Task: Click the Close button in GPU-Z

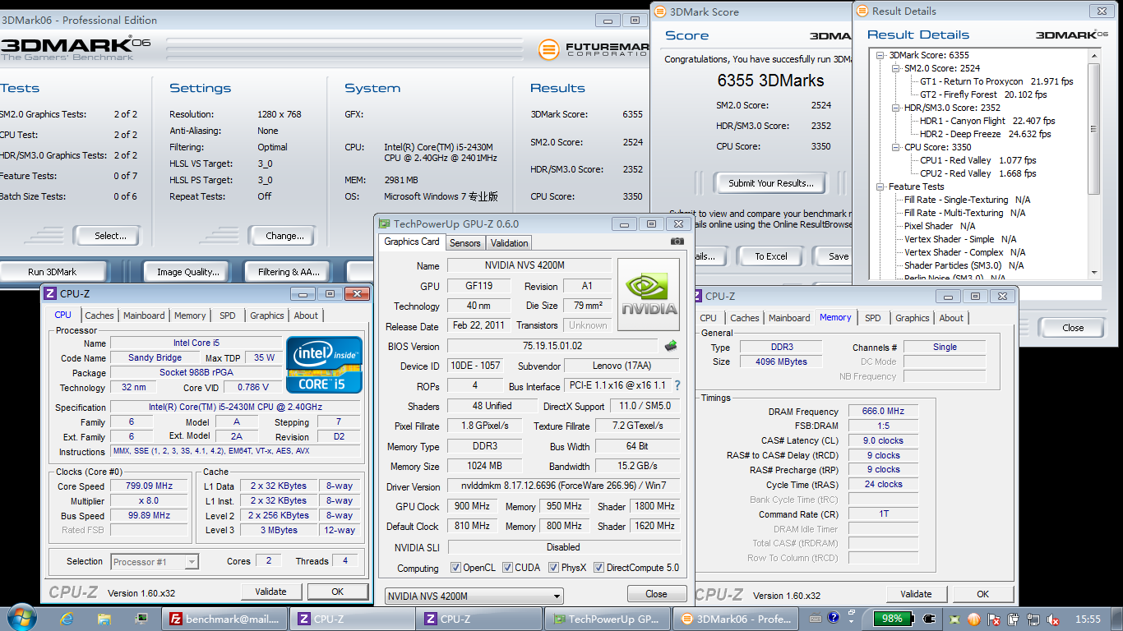Action: pyautogui.click(x=656, y=594)
